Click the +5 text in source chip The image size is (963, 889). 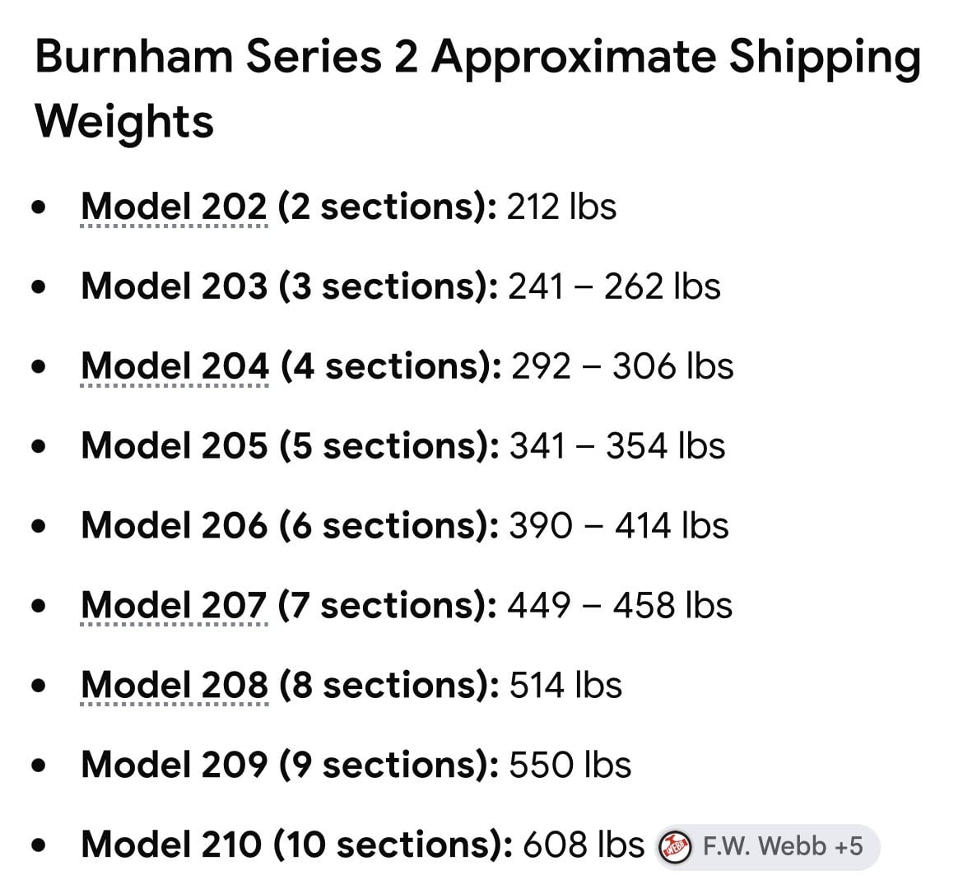coord(848,847)
